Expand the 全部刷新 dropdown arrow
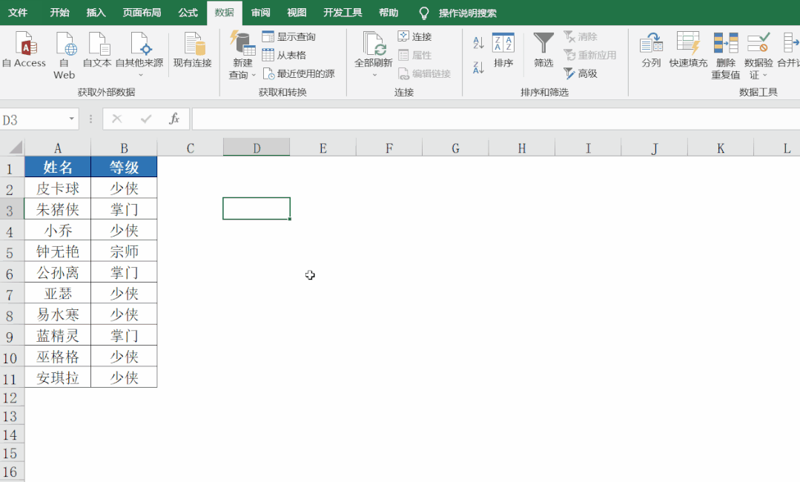Screen dimensions: 800x482 (374, 74)
